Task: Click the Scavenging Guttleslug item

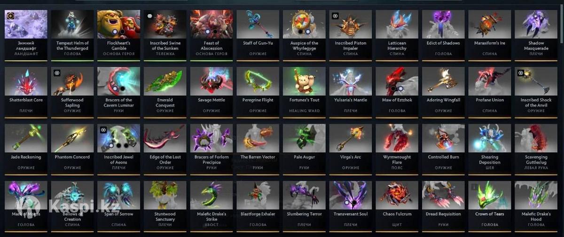Action: pyautogui.click(x=536, y=147)
